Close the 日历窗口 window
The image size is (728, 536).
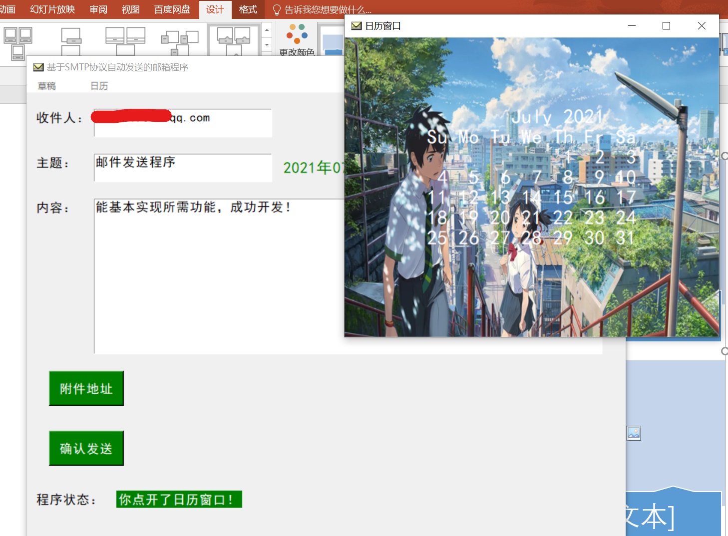tap(702, 26)
